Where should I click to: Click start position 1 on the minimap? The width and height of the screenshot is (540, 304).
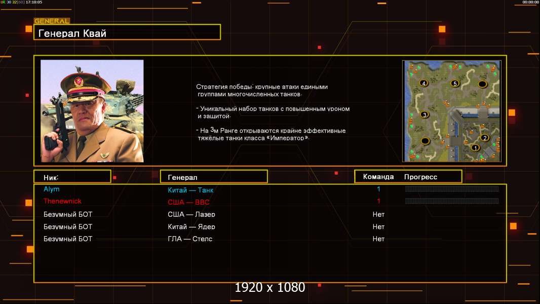tap(475, 148)
